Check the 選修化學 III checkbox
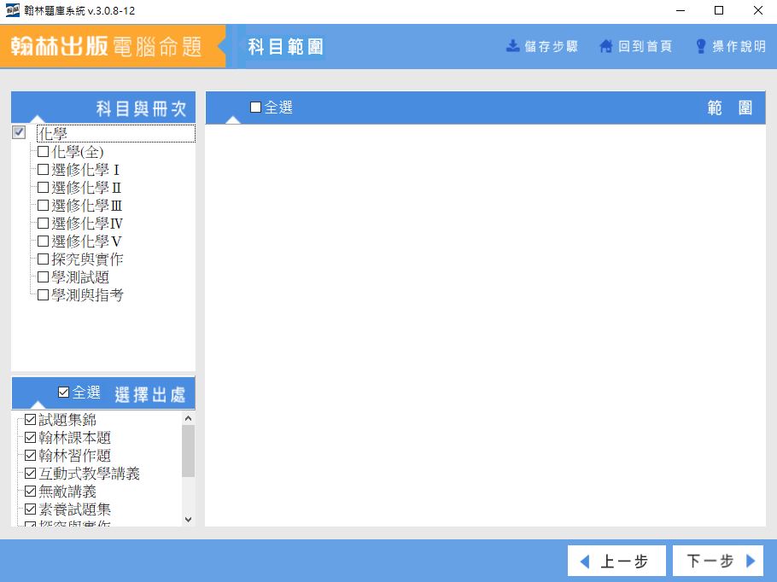Image resolution: width=777 pixels, height=582 pixels. coord(43,205)
